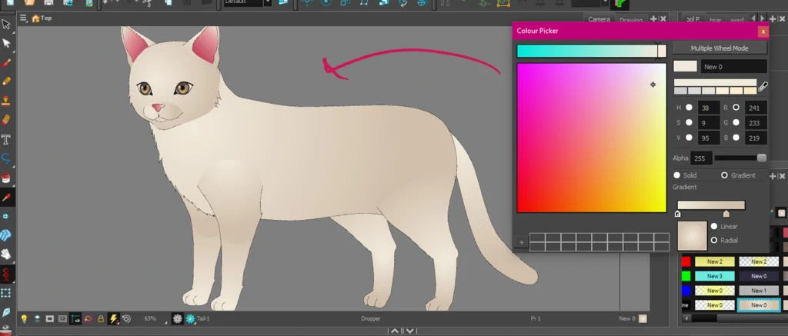Select the red Rigging tool
The image size is (788, 336).
[x=6, y=274]
